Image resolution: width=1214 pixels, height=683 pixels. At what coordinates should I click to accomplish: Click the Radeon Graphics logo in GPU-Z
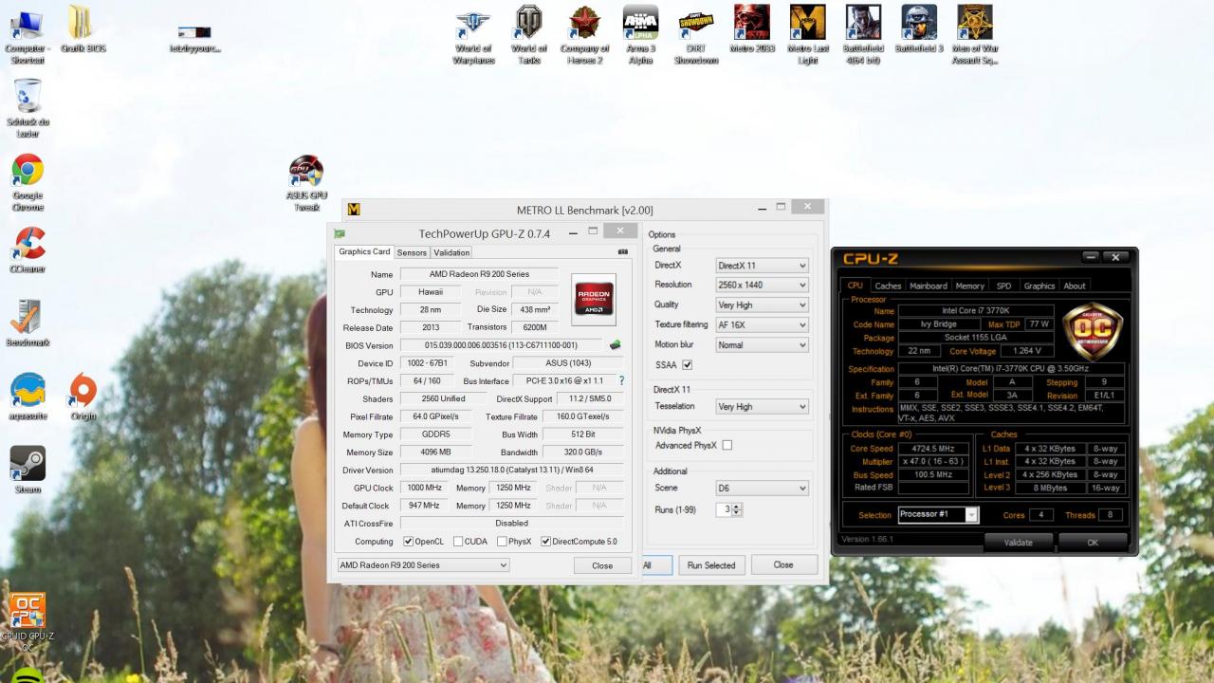594,300
